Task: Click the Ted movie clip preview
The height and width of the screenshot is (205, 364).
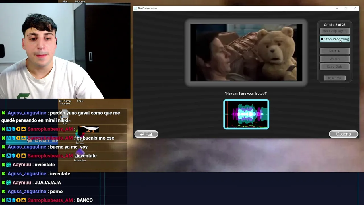Action: coord(246,52)
